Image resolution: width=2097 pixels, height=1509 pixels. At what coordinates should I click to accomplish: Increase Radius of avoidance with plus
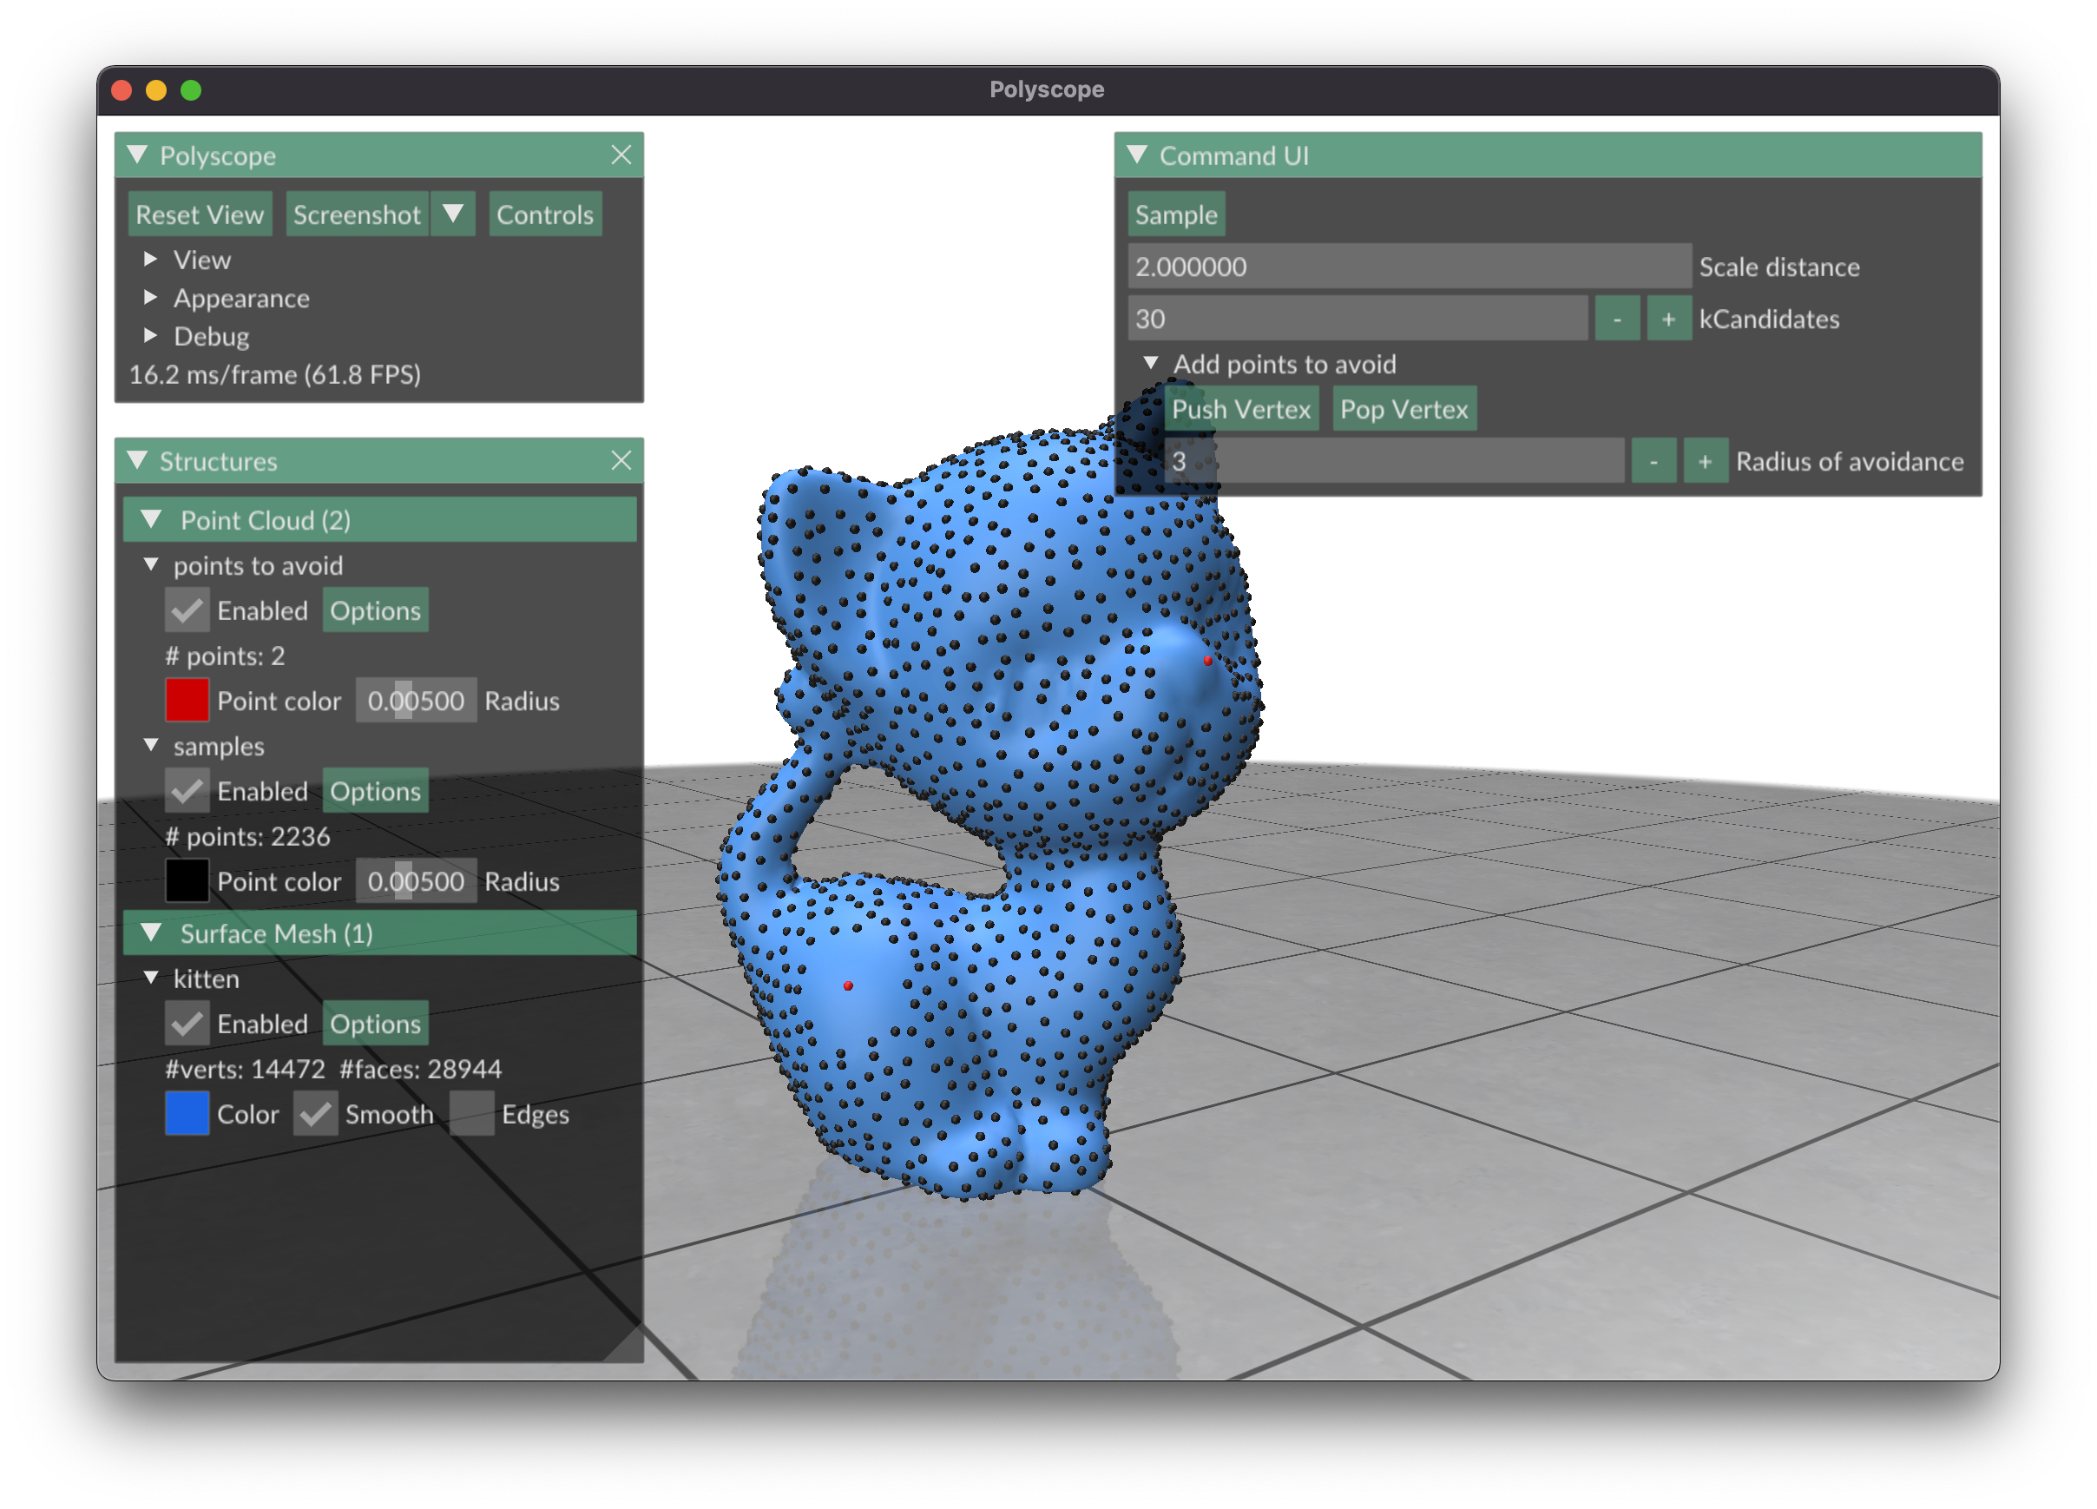(x=1704, y=460)
